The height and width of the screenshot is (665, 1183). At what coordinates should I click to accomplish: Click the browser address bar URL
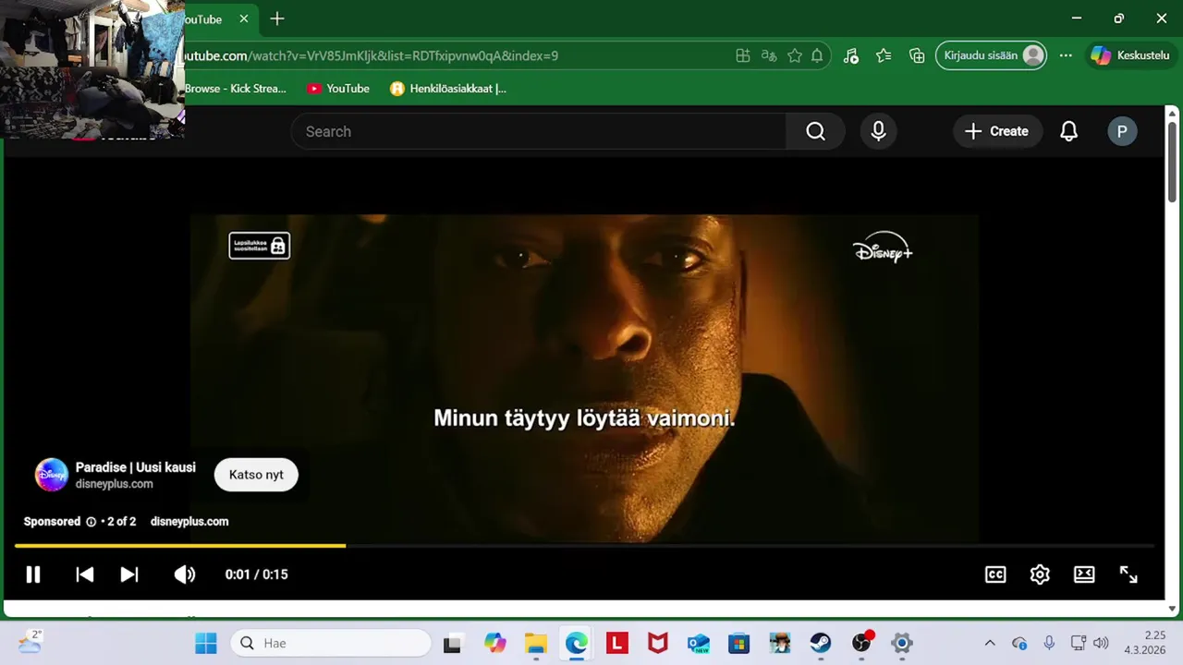[x=370, y=55]
